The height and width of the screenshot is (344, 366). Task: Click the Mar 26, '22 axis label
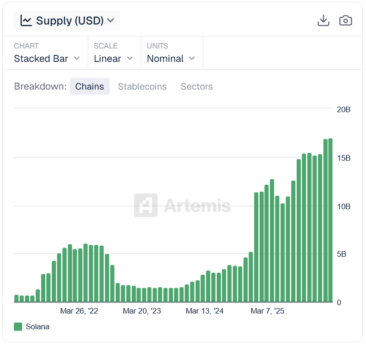79,311
